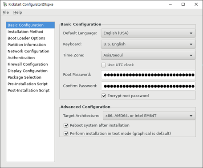Open the Keyboard layout dropdown
Viewport: 203px width, 168px height.
tap(148, 44)
